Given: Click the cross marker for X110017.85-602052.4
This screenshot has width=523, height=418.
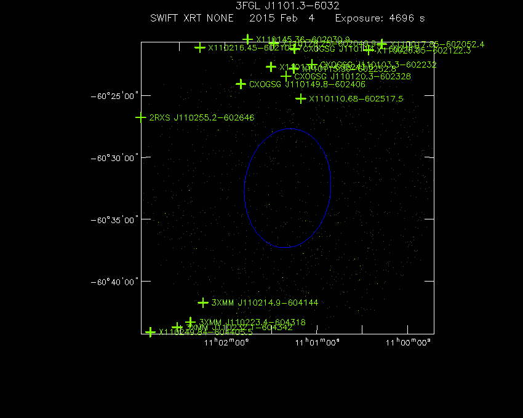Looking at the screenshot, I should pyautogui.click(x=382, y=44).
